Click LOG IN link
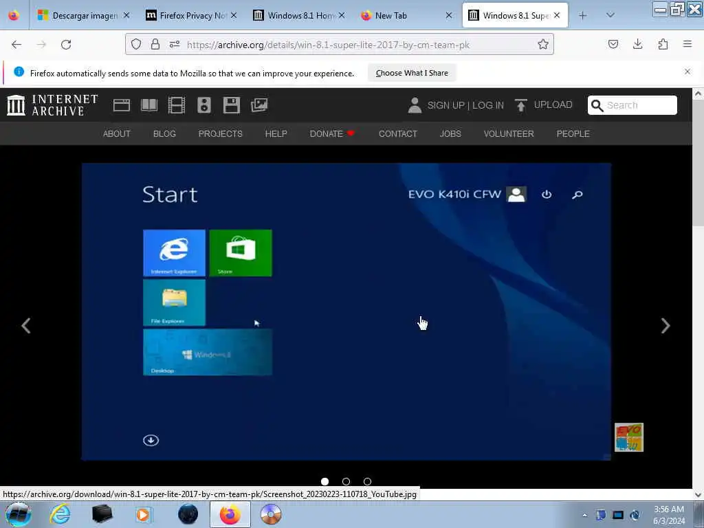The image size is (704, 528). [x=488, y=105]
